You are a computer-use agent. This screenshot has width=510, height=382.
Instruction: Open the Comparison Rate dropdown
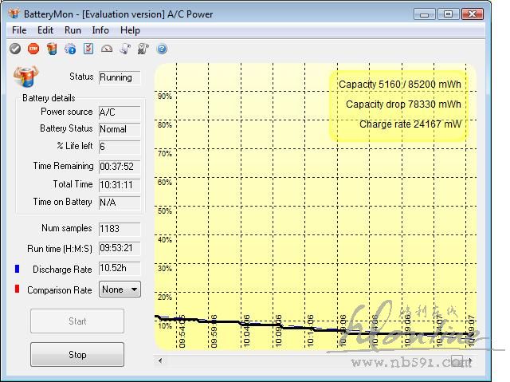pos(120,289)
